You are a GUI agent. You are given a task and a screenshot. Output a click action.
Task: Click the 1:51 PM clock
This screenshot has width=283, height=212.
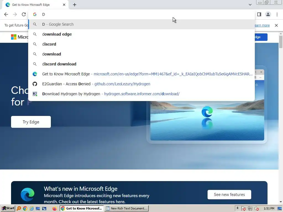click(x=269, y=208)
